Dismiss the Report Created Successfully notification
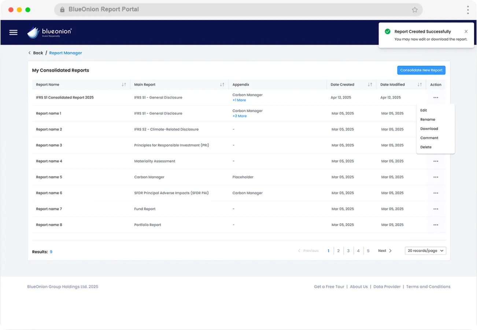This screenshot has height=330, width=477. [466, 32]
